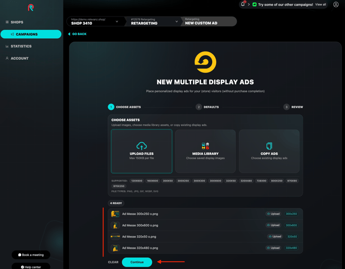Viewport: 345px width, 269px height.
Task: Select file Ad Messe 300x250 o.png
Action: [x=140, y=214]
